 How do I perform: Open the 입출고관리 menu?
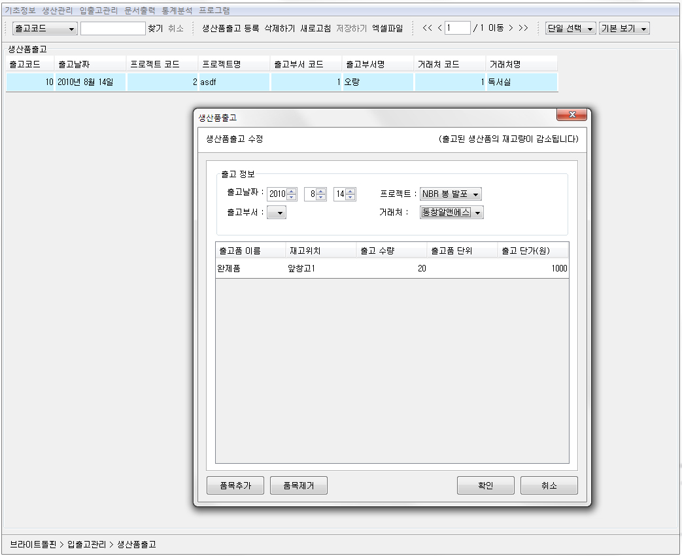point(98,10)
